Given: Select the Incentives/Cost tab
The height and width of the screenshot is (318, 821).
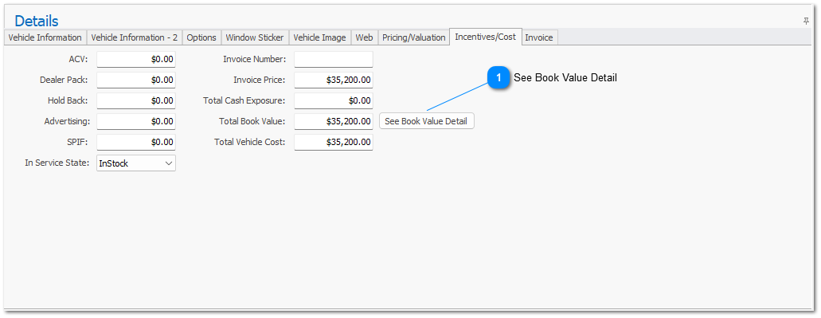Looking at the screenshot, I should coord(486,37).
